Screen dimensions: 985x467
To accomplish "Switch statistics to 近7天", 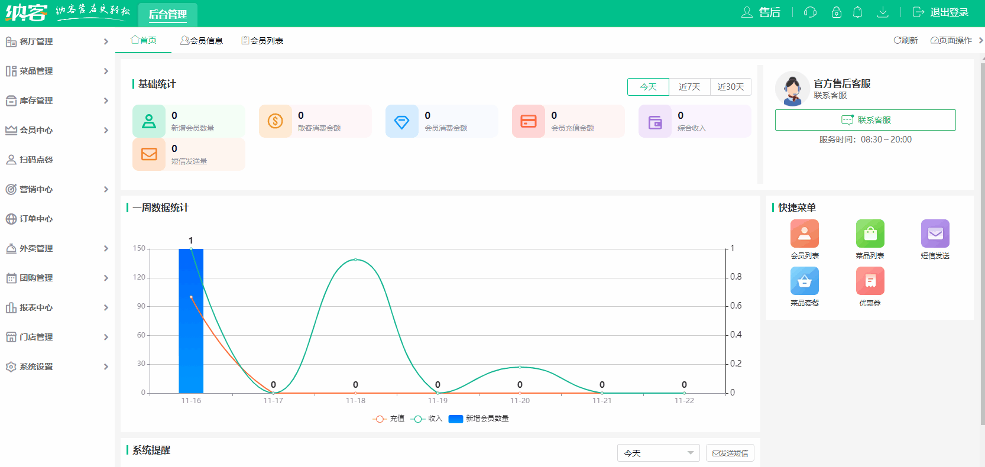I will click(x=689, y=87).
